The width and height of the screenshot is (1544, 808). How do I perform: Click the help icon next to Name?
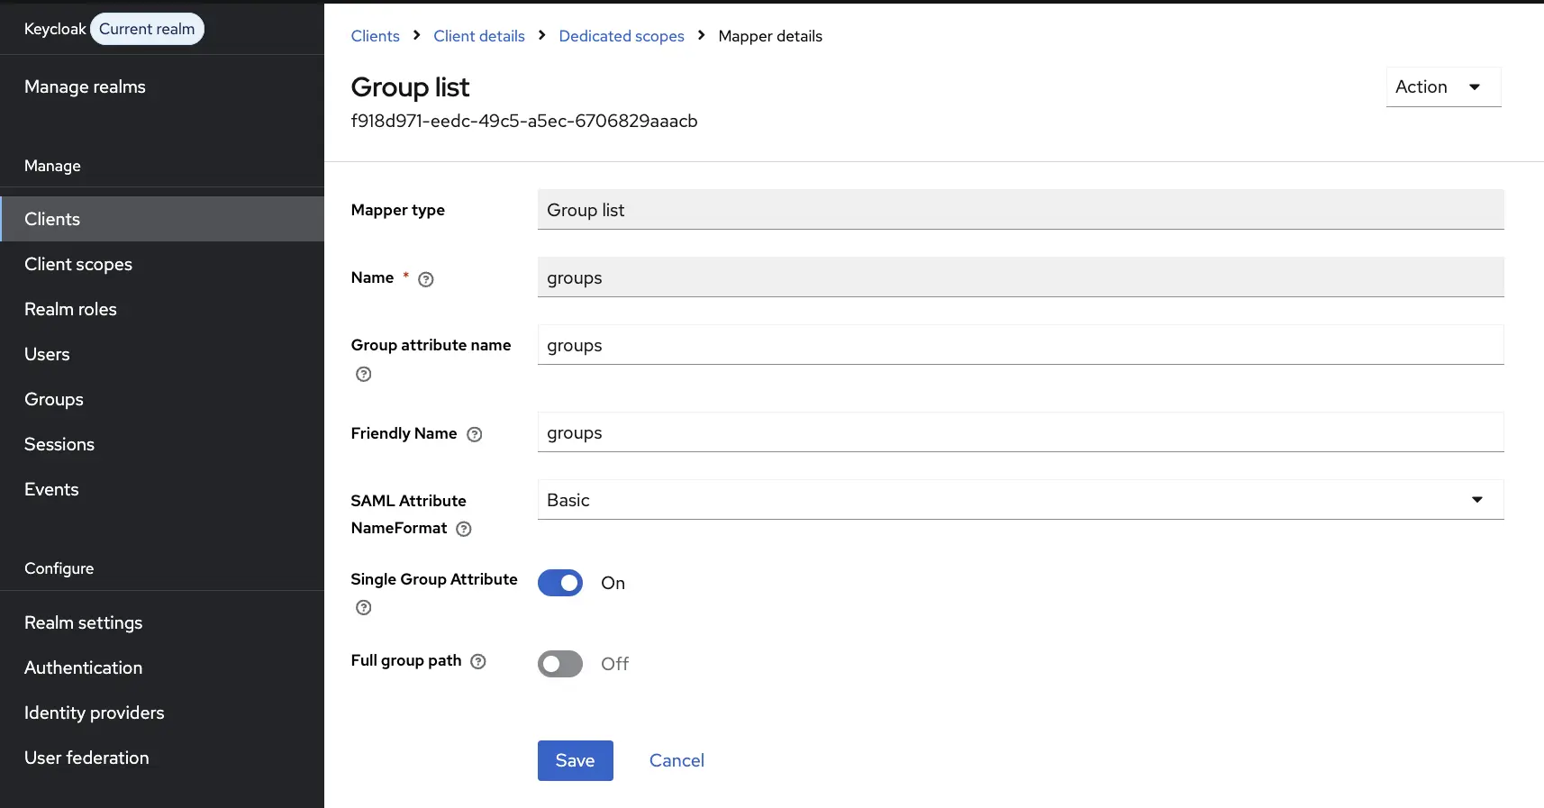[x=426, y=279]
